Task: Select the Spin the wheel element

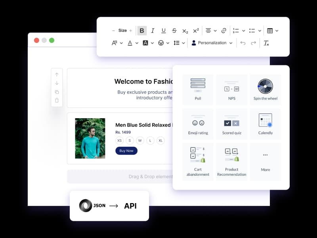Action: coord(265,88)
